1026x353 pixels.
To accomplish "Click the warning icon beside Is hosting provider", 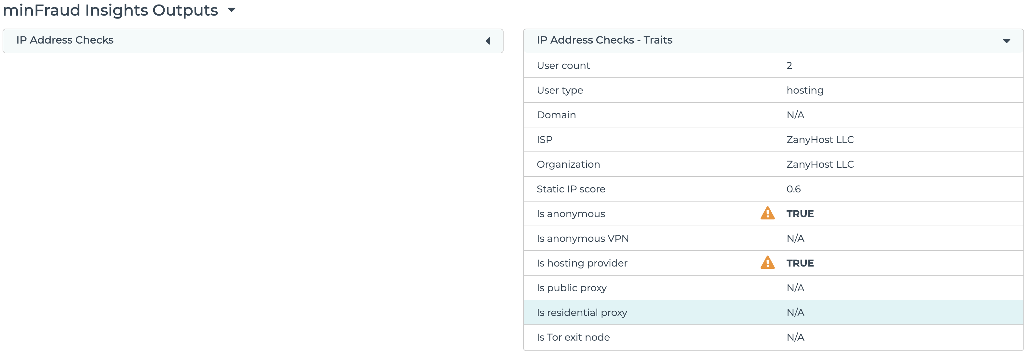I will coord(767,263).
